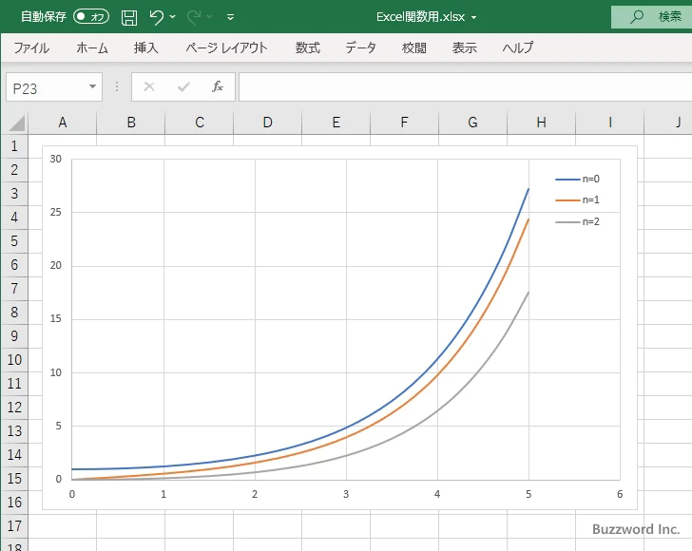Viewport: 692px width, 551px height.
Task: Click the Insert Function fx icon
Action: pyautogui.click(x=218, y=86)
